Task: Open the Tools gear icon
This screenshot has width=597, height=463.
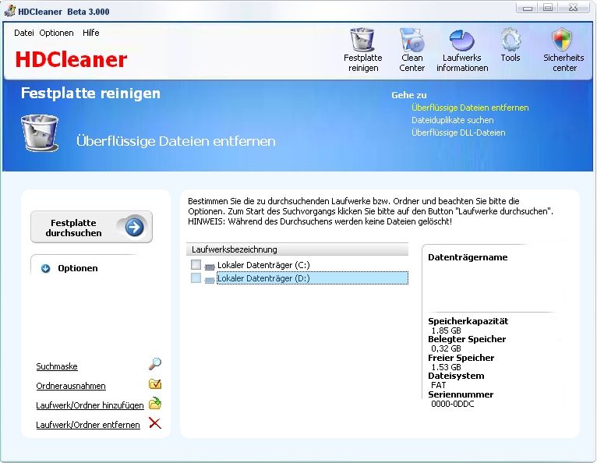Action: (510, 41)
